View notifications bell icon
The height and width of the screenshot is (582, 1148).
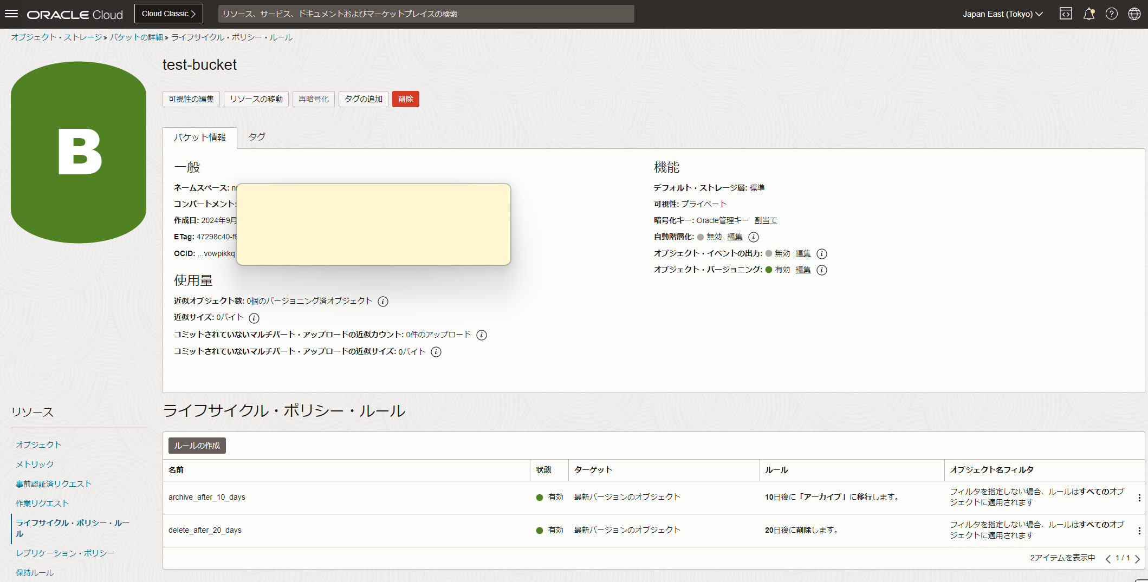[1088, 14]
